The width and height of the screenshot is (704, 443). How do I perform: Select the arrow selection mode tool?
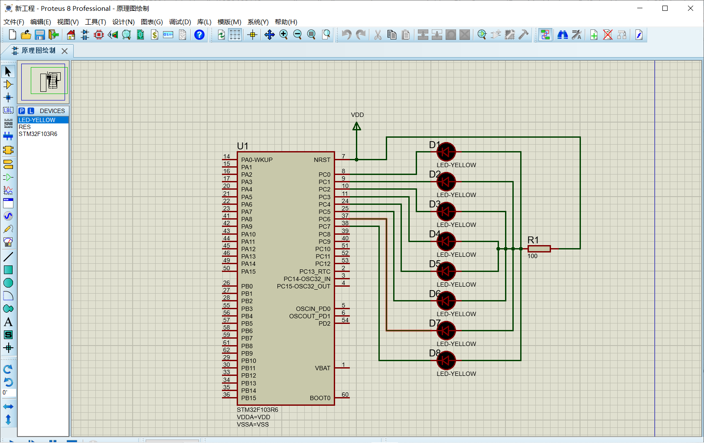tap(8, 71)
